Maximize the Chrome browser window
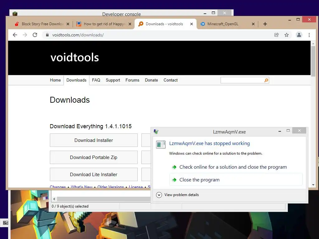 tap(298, 19)
